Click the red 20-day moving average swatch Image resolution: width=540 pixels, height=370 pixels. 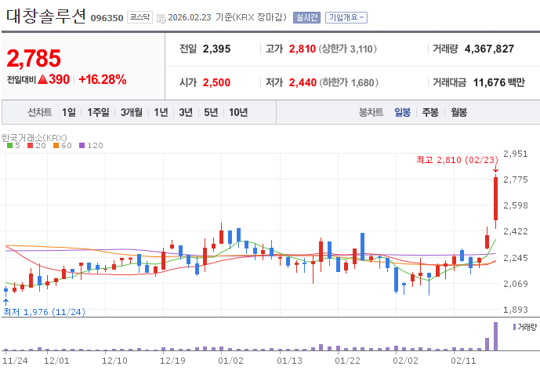pos(30,146)
